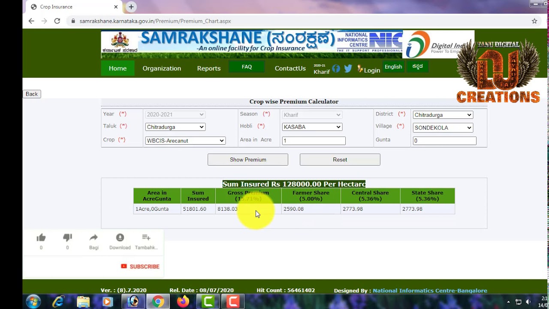Open File Explorer from the taskbar

[x=83, y=302]
